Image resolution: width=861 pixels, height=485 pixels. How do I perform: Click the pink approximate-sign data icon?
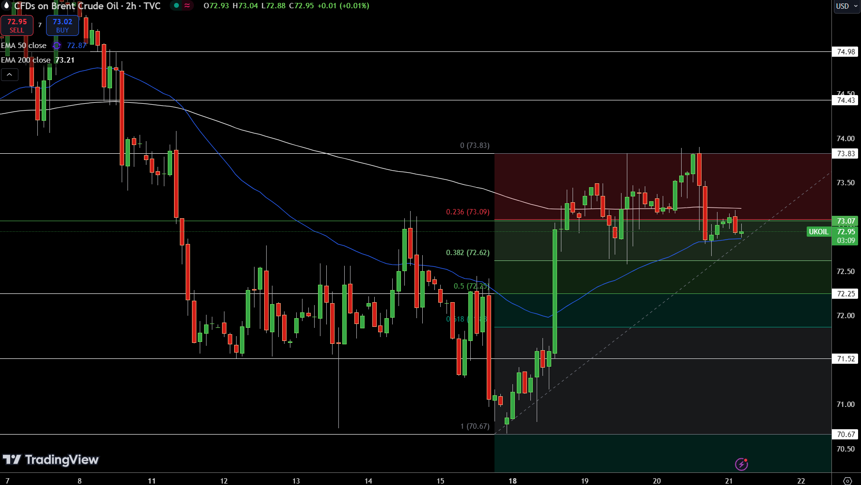click(x=187, y=6)
